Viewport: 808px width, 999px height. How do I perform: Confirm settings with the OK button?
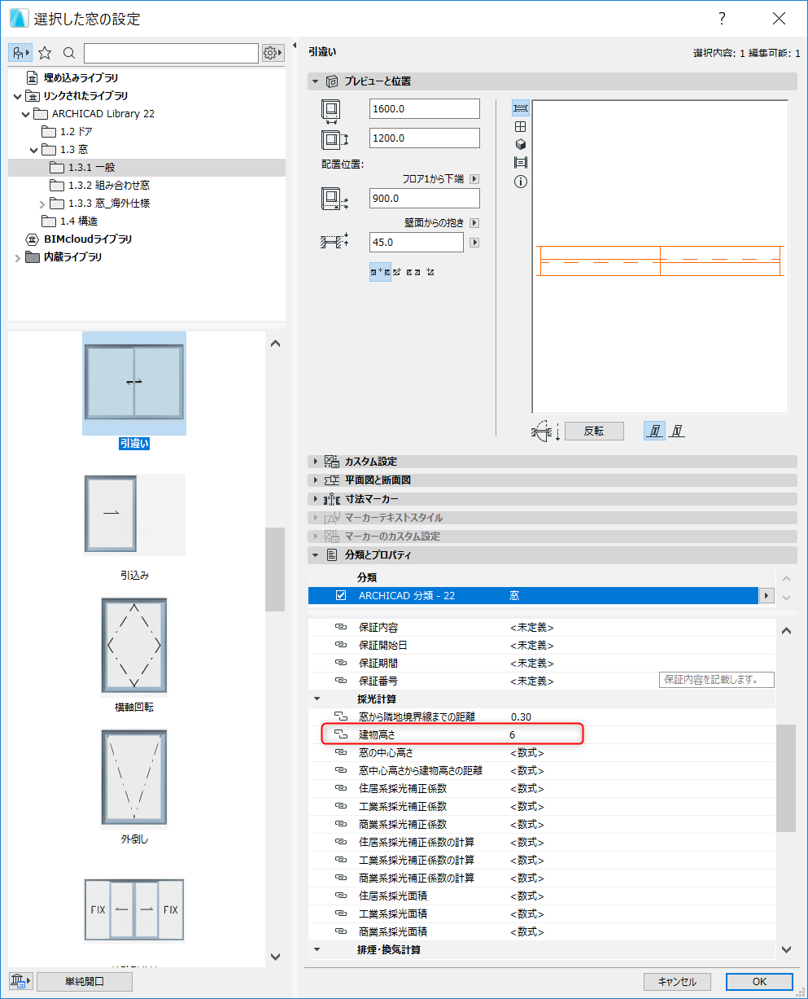[x=759, y=982]
